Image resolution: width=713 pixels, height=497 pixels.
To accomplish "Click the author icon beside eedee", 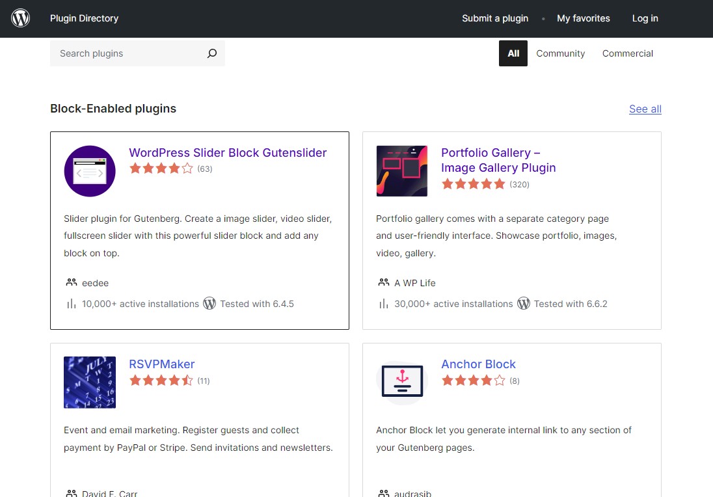I will click(72, 282).
